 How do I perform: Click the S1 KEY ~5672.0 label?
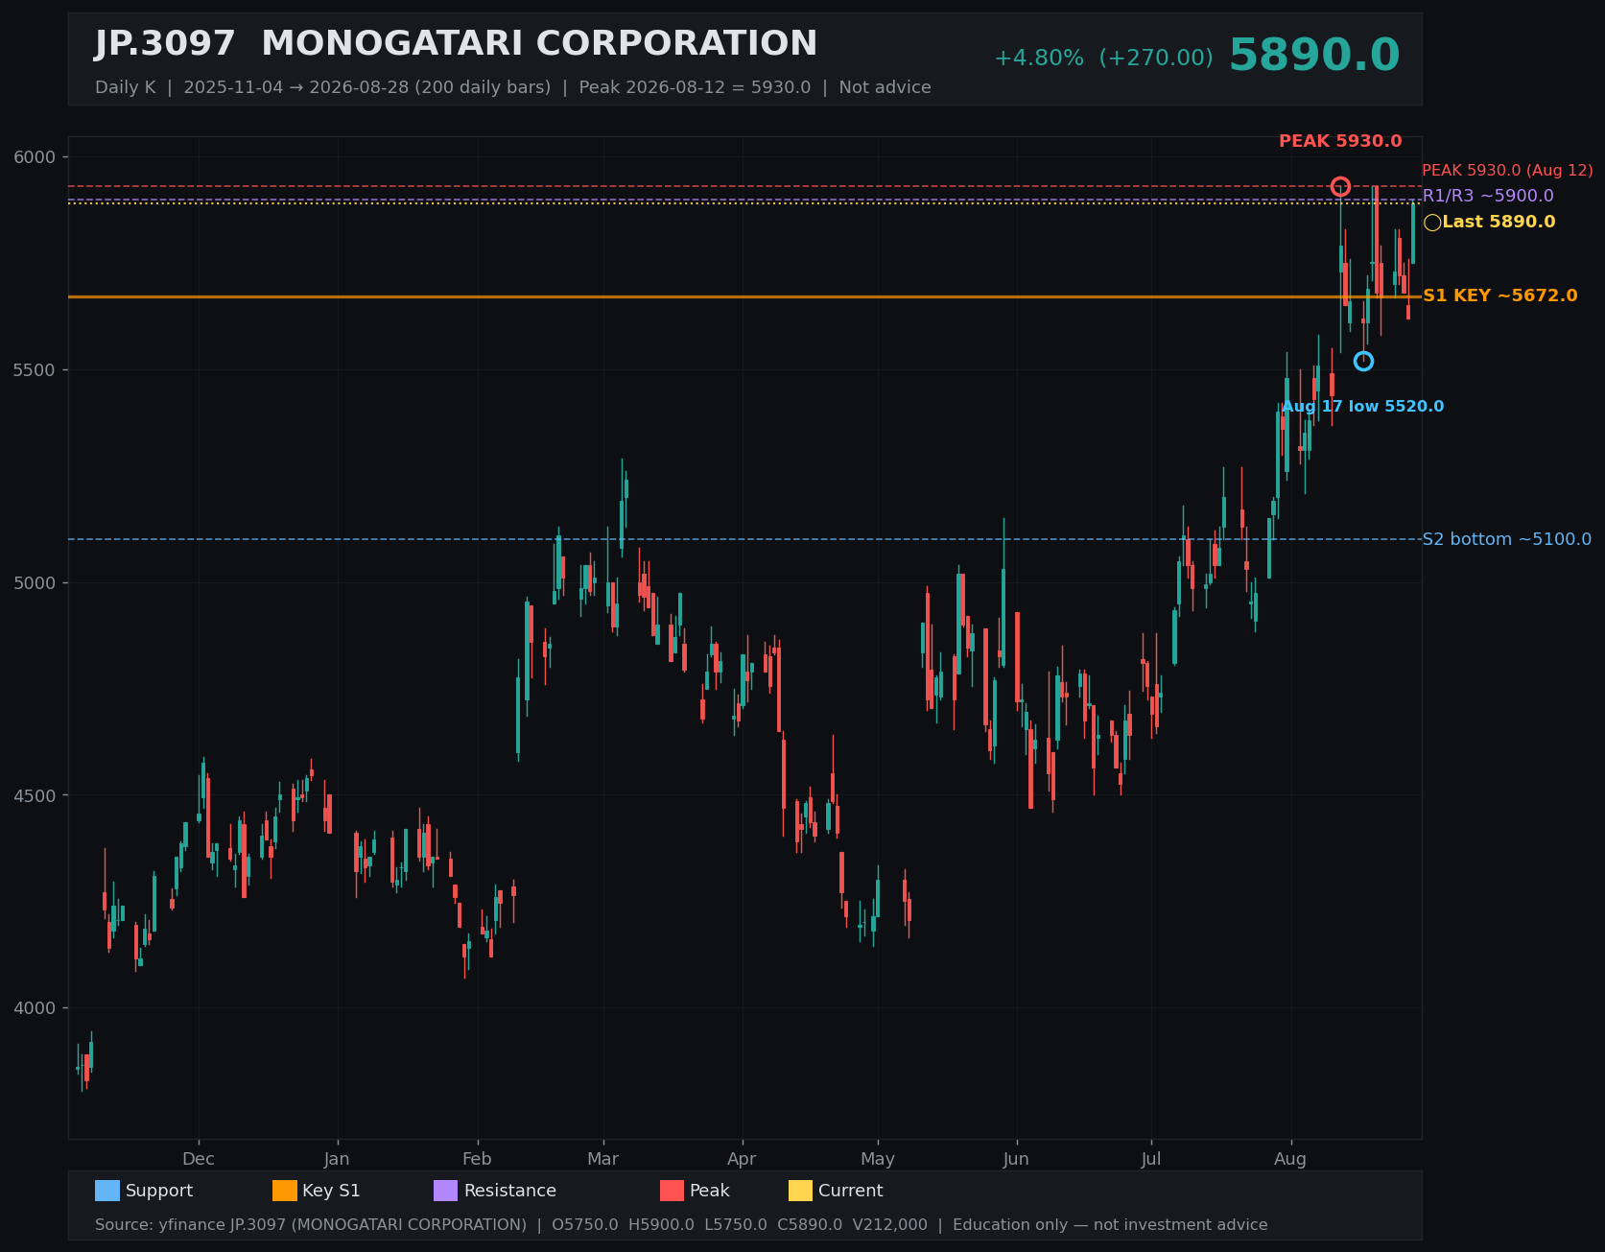click(1500, 295)
